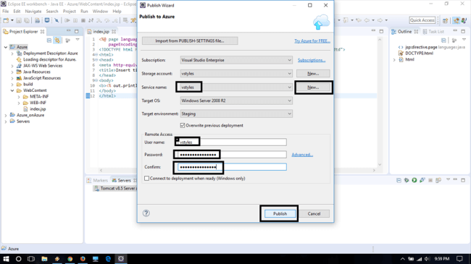Cancel the Publish Wizard
Screen dimensions: 471x264
(314, 213)
